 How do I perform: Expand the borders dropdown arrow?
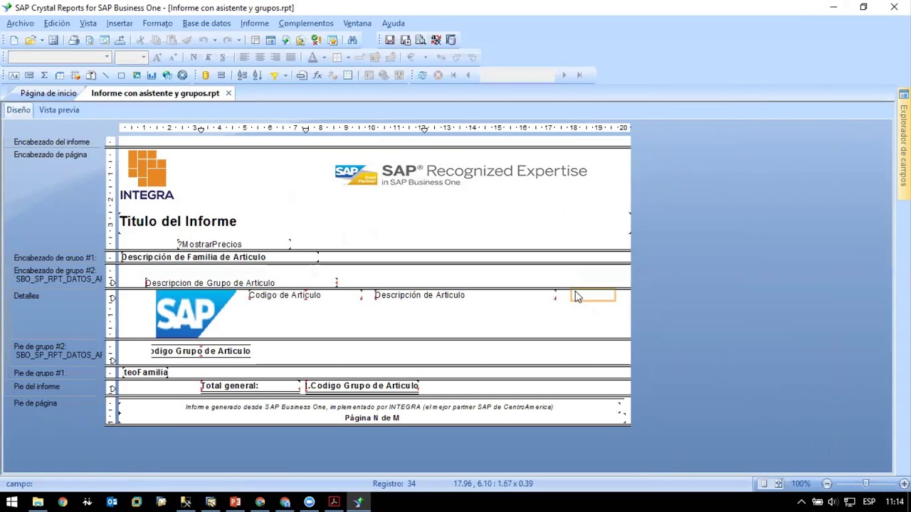[x=348, y=57]
